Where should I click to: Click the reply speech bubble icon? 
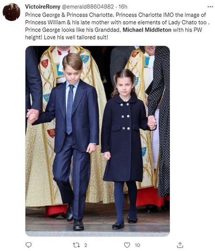28,245
